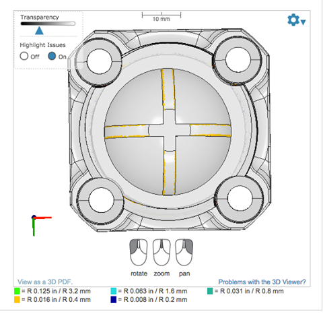Expand the dropdown arrow beside the gear
The height and width of the screenshot is (320, 323).
303,22
